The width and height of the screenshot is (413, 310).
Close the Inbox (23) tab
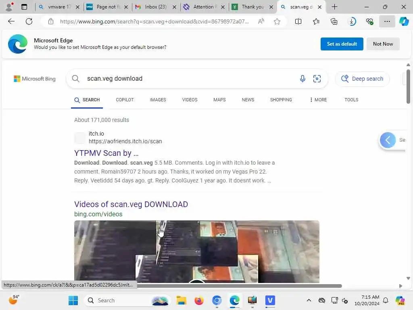pyautogui.click(x=174, y=7)
